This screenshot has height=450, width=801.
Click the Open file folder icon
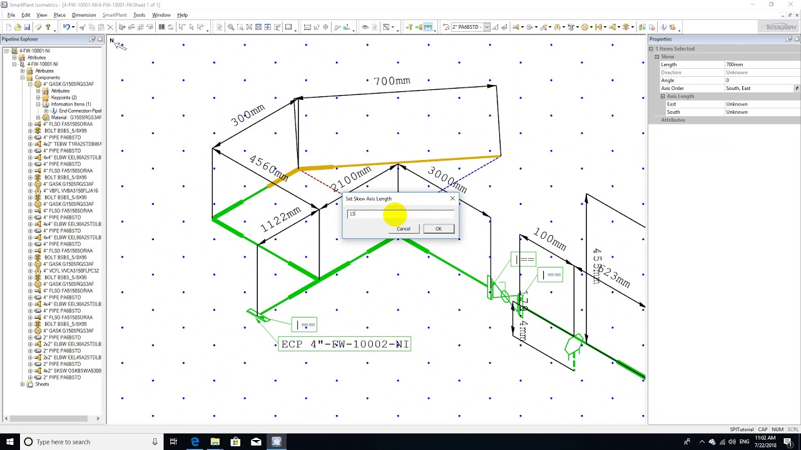point(18,27)
